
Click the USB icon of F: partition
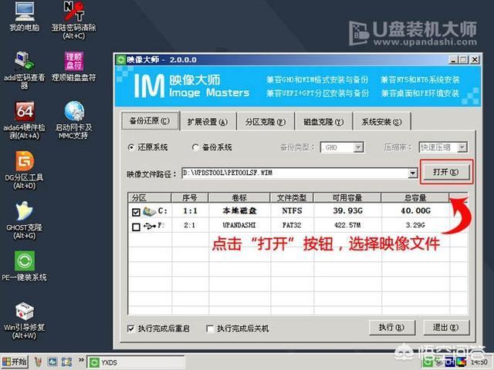click(149, 226)
